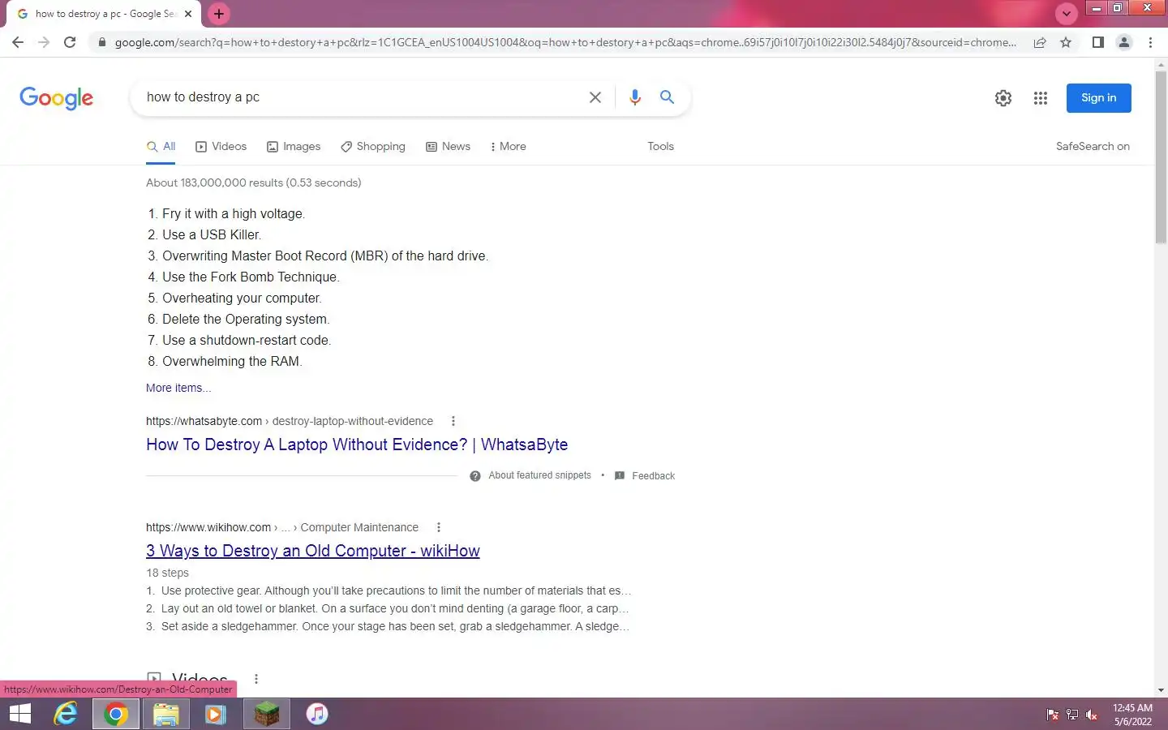Open a new tab with plus button

[219, 14]
